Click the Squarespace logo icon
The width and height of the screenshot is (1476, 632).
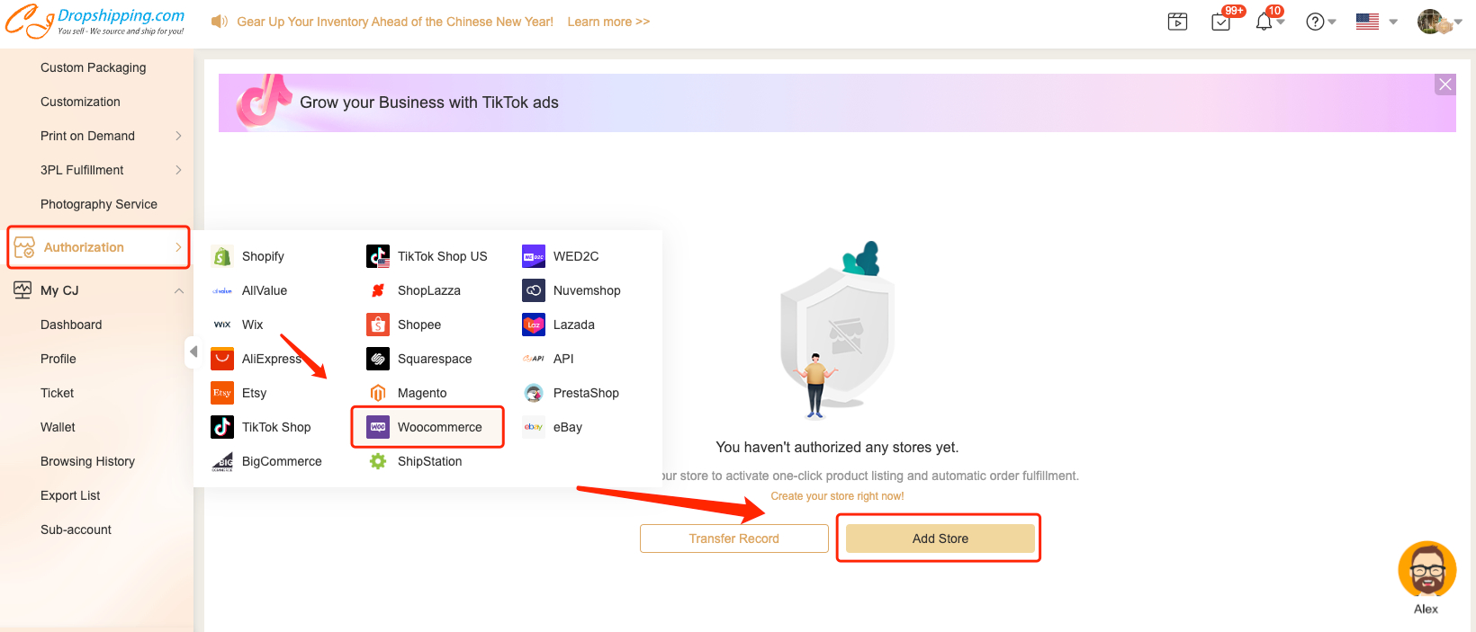378,359
